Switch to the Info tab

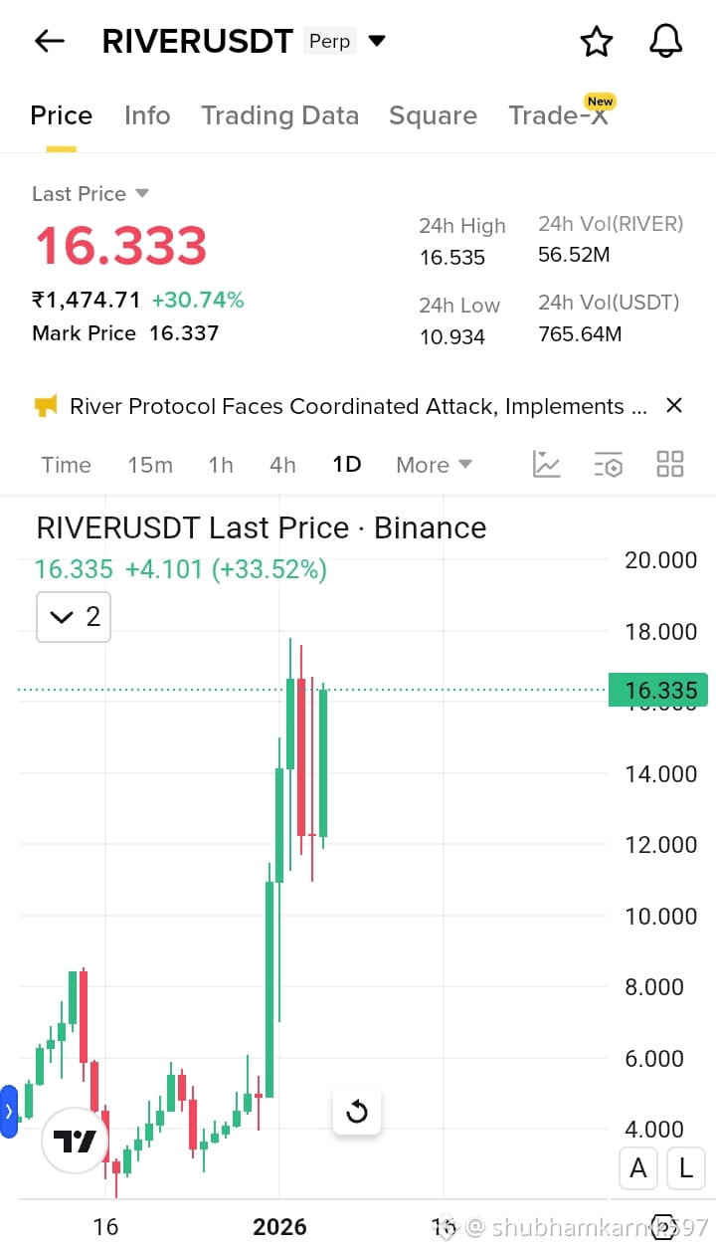pos(147,115)
